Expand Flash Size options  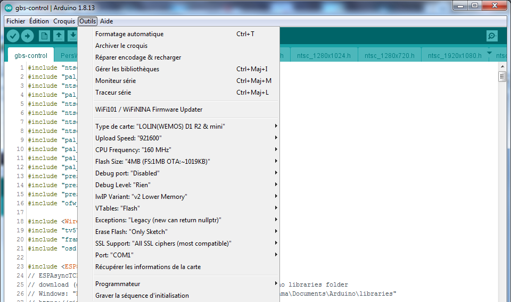click(x=186, y=162)
